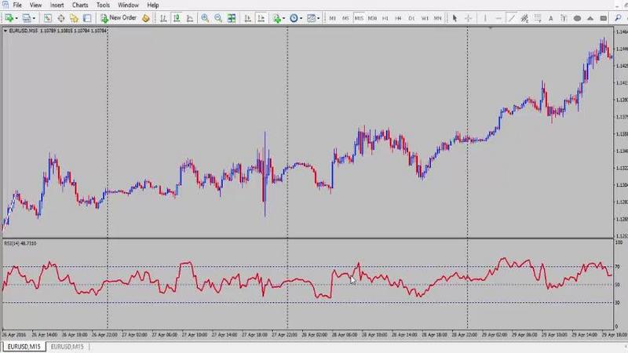Expand the Templates dropdown arrow
628x353 pixels.
(318, 18)
